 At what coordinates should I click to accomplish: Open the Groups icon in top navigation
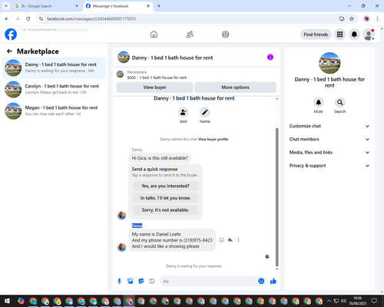(226, 35)
